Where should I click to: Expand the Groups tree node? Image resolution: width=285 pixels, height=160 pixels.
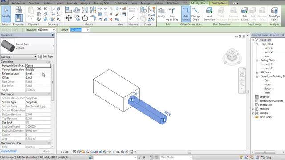tap(252, 113)
